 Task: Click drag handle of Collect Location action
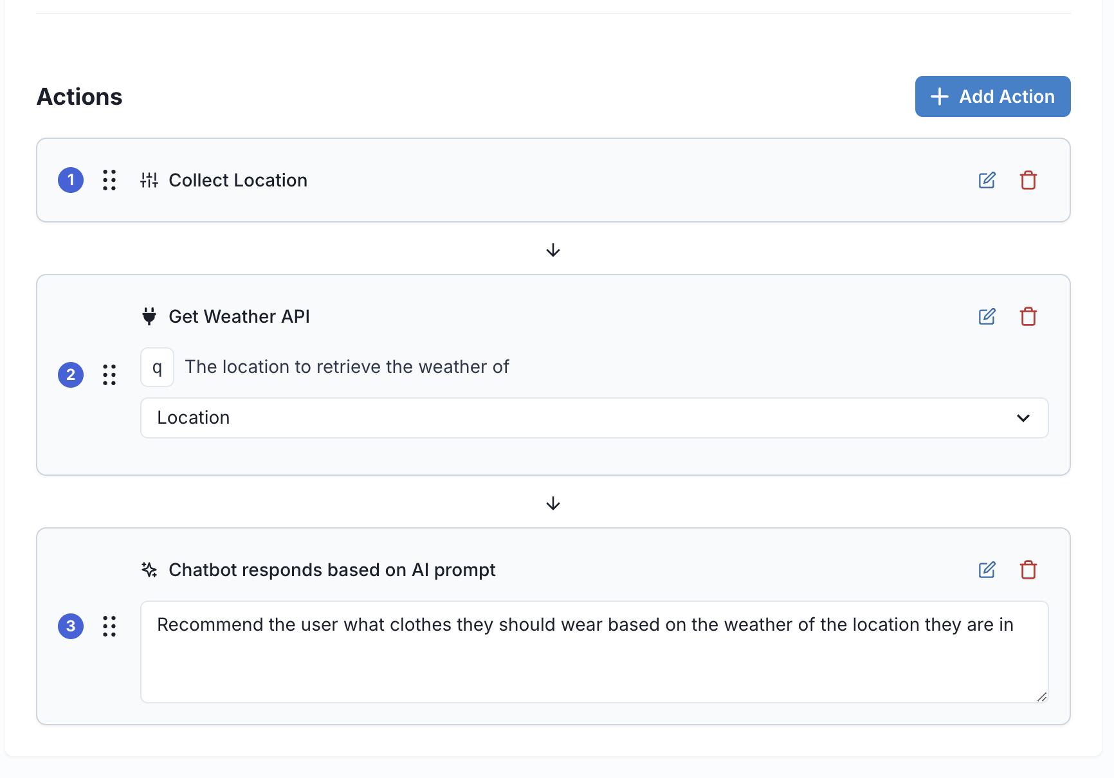coord(109,180)
